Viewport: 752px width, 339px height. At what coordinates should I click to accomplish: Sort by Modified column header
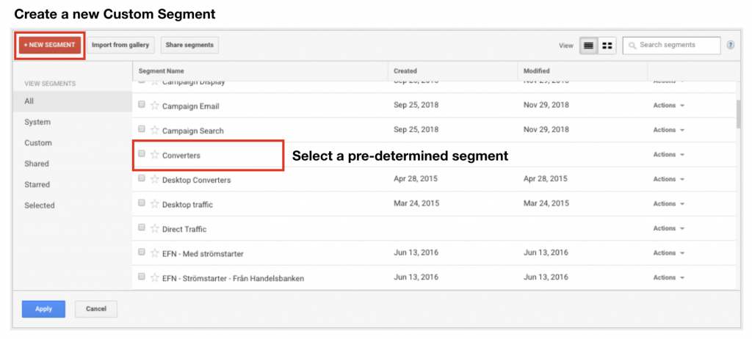click(536, 71)
